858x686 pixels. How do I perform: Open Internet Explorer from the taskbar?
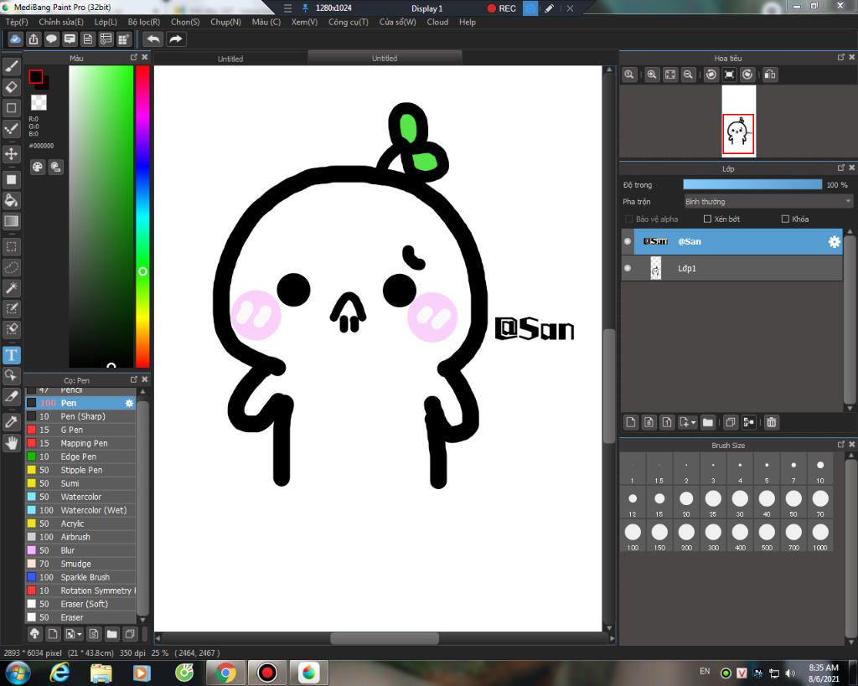[59, 673]
